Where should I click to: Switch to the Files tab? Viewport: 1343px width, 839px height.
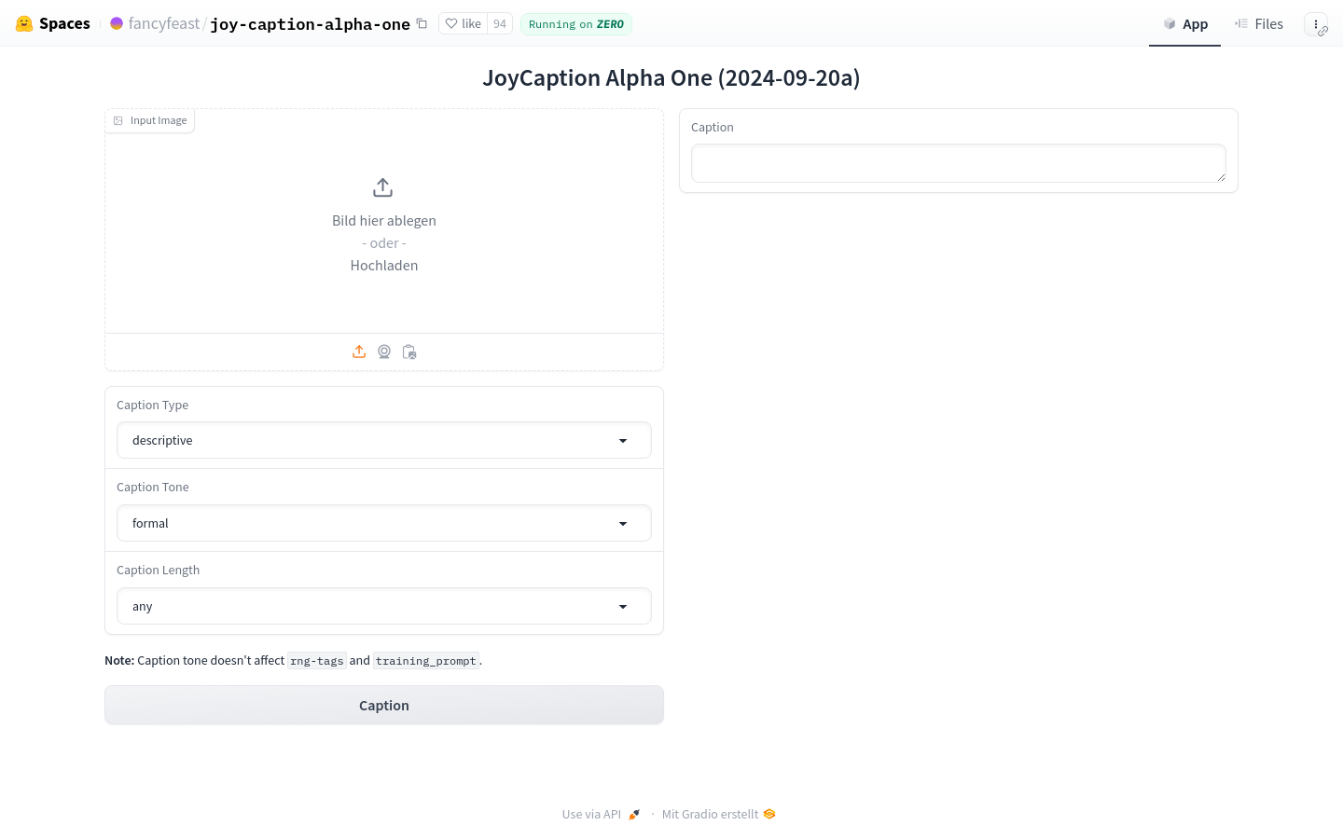[x=1258, y=23]
